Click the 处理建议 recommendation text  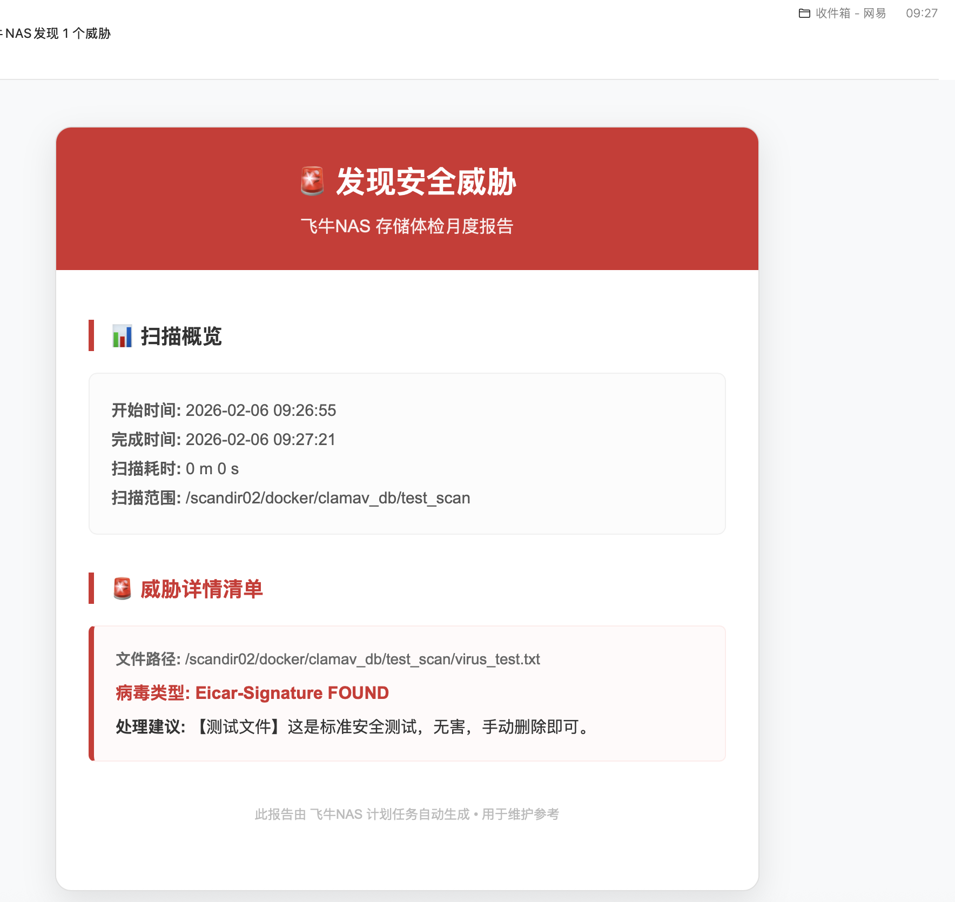(350, 727)
